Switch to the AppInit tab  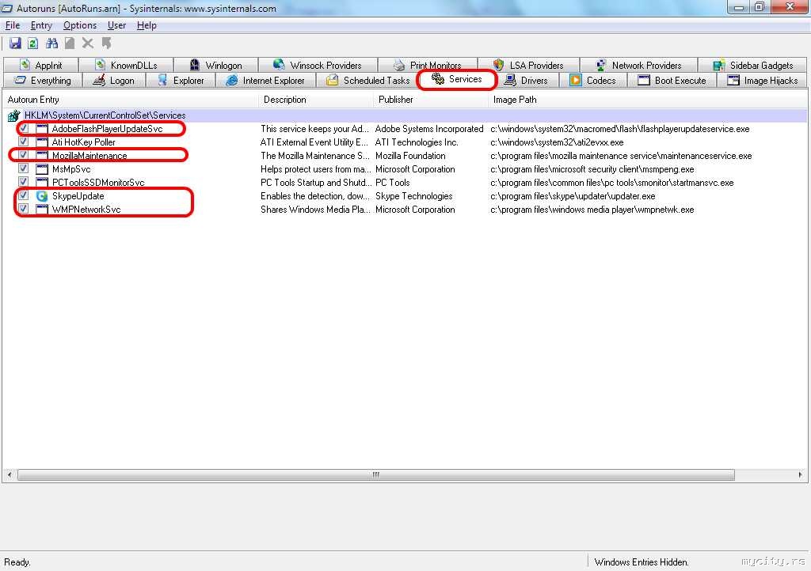pos(40,65)
